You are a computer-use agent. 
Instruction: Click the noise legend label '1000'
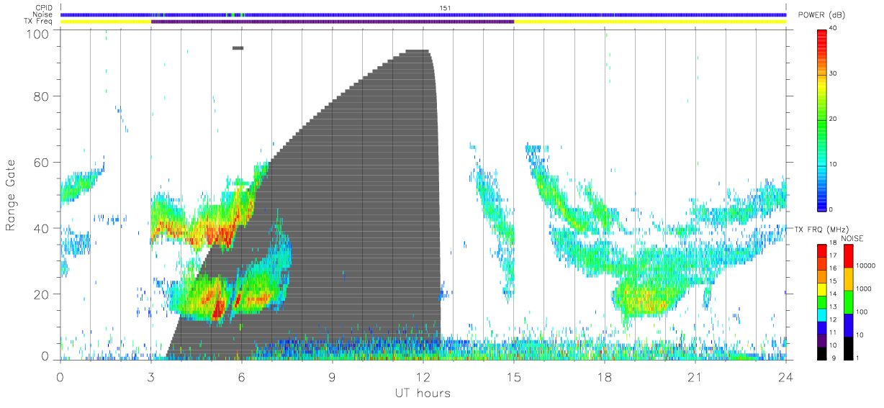[x=865, y=289]
